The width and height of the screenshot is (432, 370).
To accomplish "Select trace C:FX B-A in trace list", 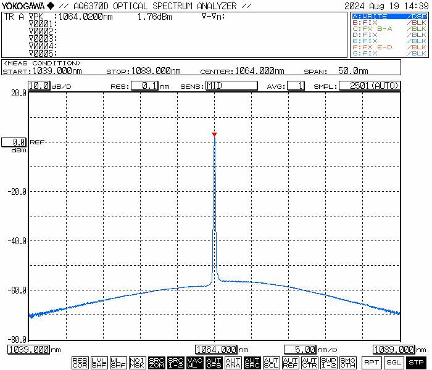I will pos(389,28).
